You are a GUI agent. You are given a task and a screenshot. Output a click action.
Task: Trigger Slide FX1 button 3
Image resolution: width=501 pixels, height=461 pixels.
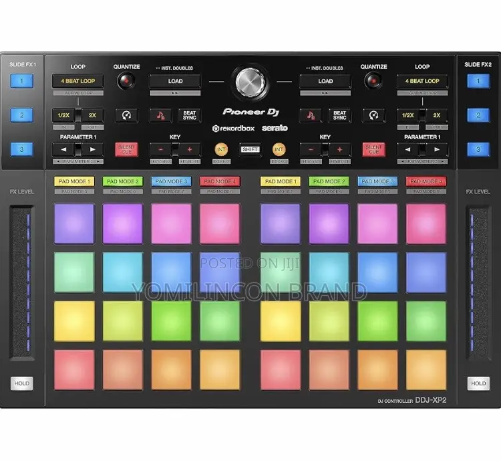tap(22, 149)
